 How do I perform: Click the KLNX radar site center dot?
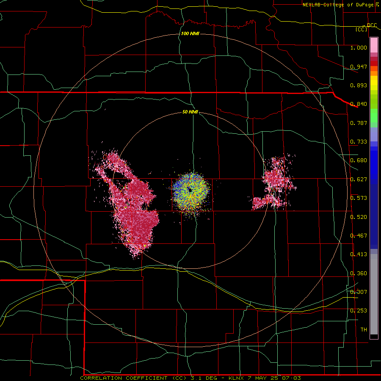[x=190, y=190]
